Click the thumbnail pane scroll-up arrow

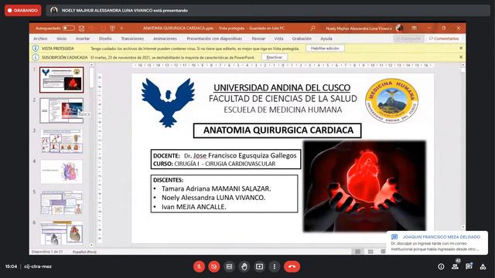pyautogui.click(x=91, y=65)
